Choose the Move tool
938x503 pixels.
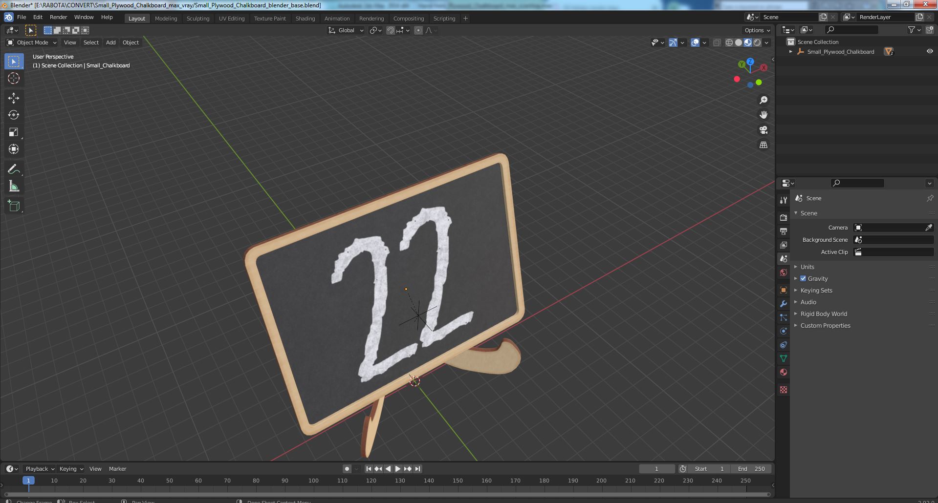pyautogui.click(x=14, y=98)
